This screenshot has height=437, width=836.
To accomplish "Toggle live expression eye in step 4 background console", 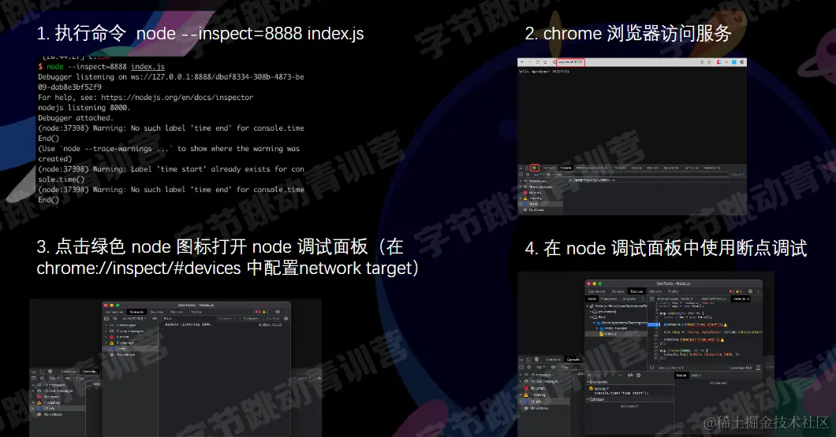I will coord(553,367).
